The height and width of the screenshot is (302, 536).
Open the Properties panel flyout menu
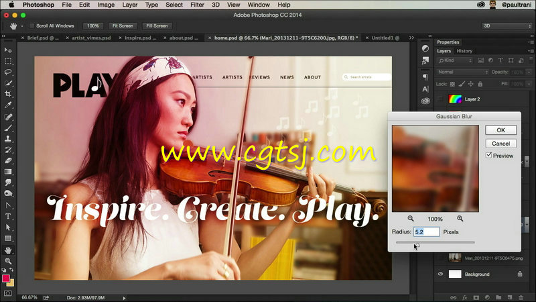[x=531, y=42]
